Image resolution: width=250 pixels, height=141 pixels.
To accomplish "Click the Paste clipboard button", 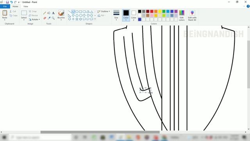I will [5, 13].
